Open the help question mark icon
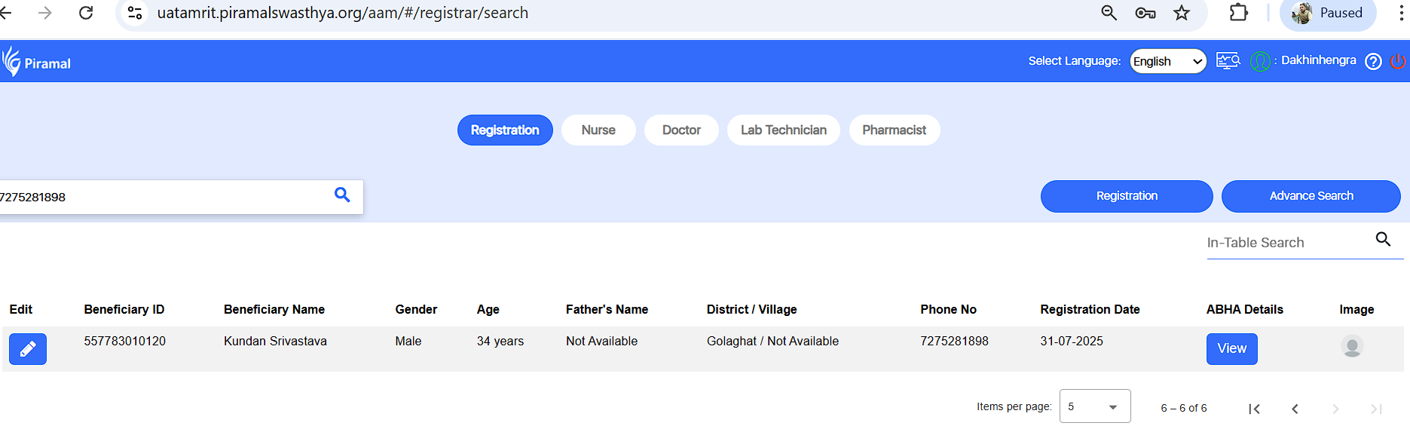Viewport: 1410px width, 426px height. [1373, 62]
